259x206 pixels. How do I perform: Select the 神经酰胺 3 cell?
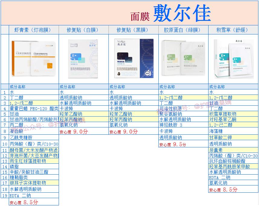(x=183, y=125)
